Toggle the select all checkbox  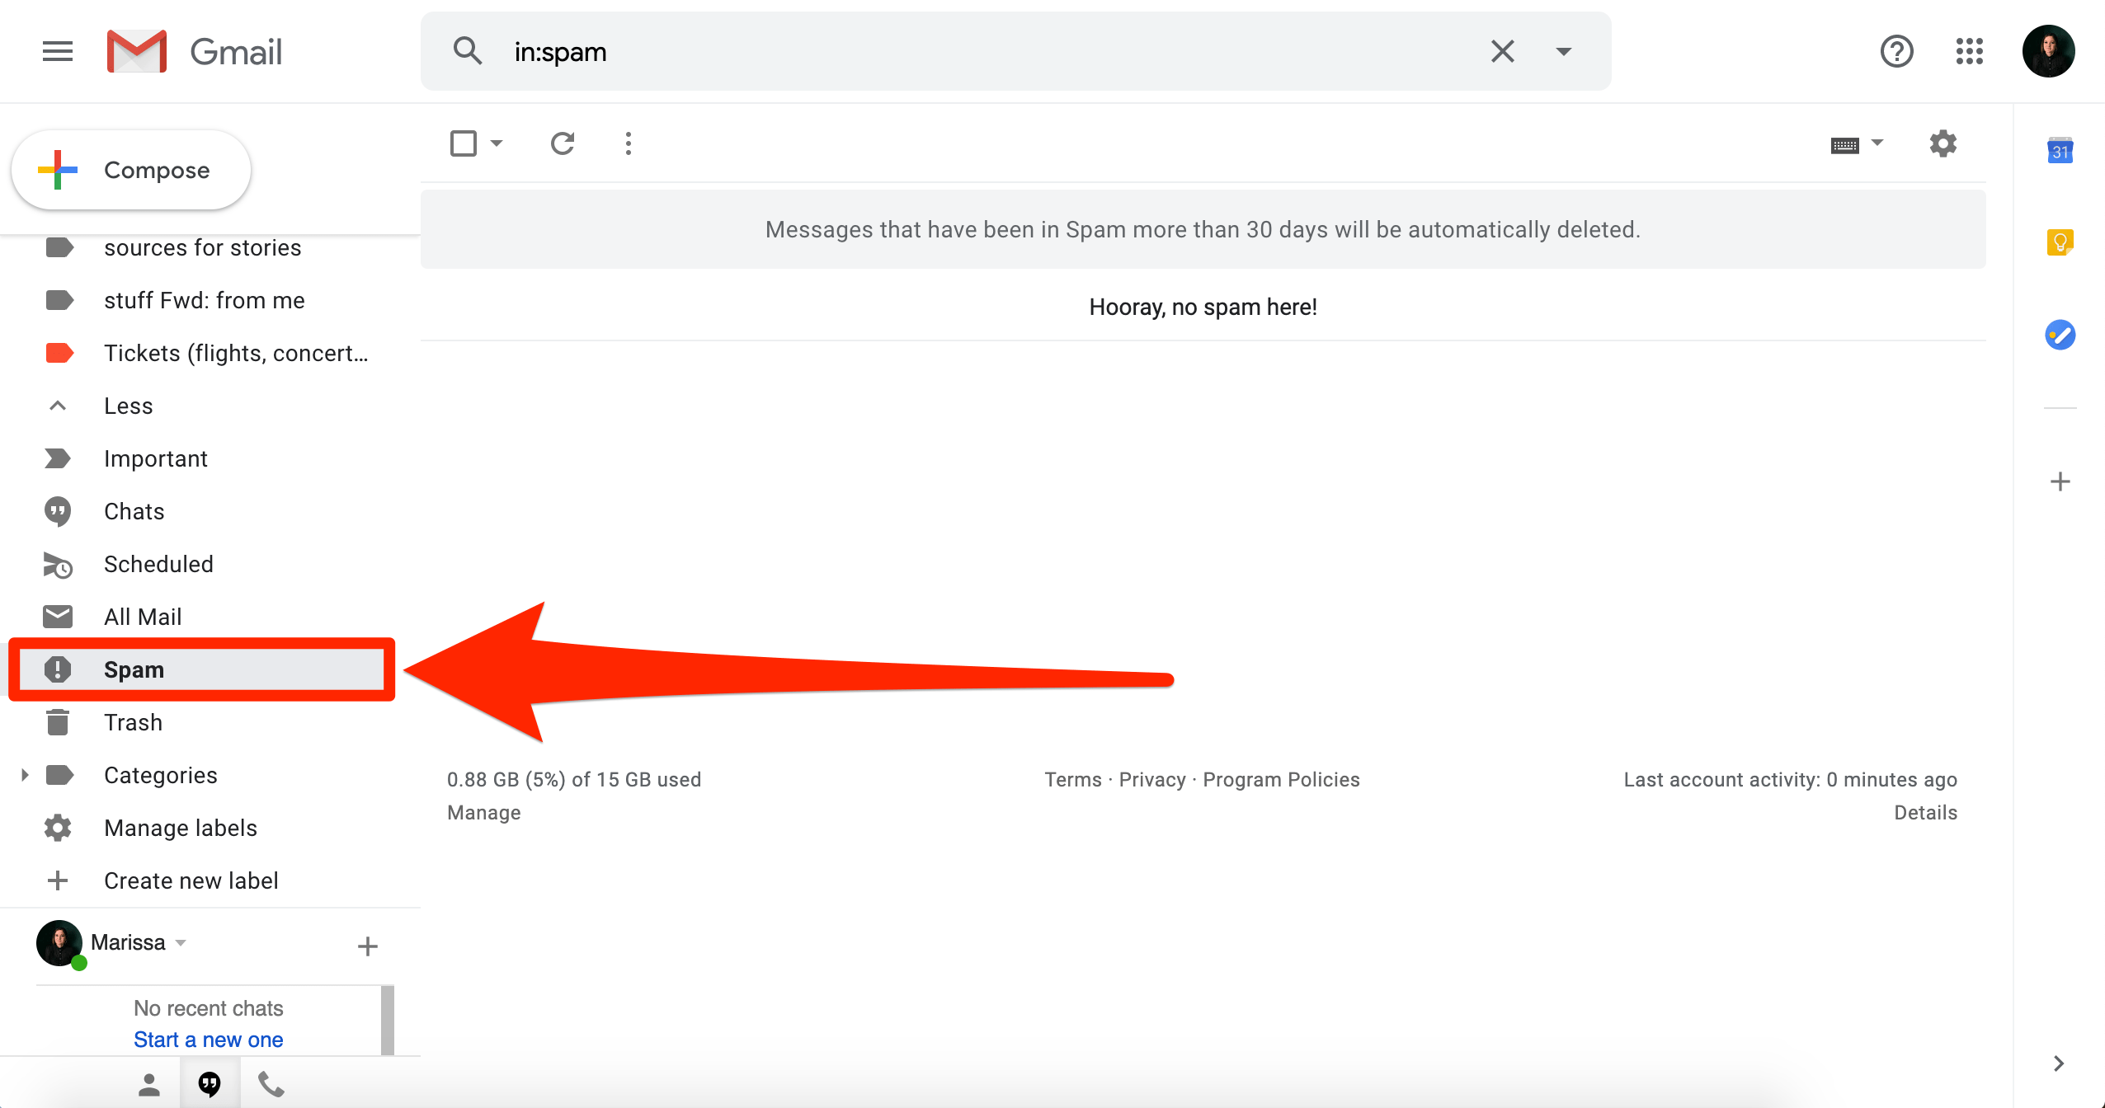tap(464, 143)
